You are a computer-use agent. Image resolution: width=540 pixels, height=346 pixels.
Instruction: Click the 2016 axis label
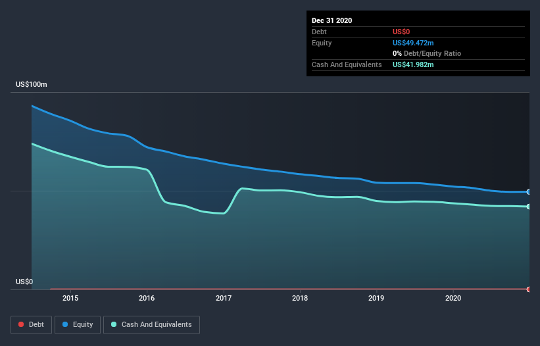point(147,298)
